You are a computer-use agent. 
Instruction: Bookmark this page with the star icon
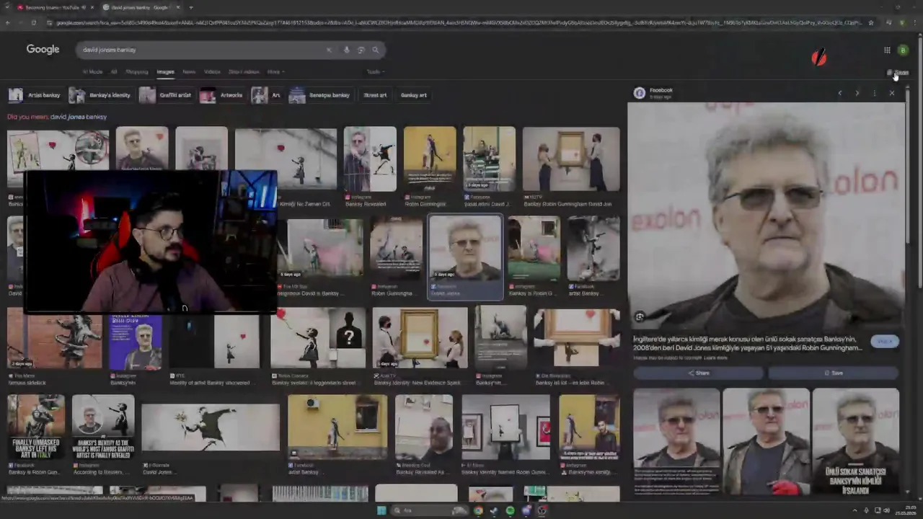pos(871,22)
